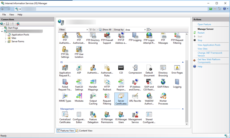Open Default Document feature

(x=149, y=71)
